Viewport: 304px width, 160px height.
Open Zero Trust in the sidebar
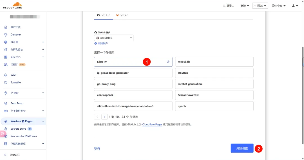pos(17,103)
